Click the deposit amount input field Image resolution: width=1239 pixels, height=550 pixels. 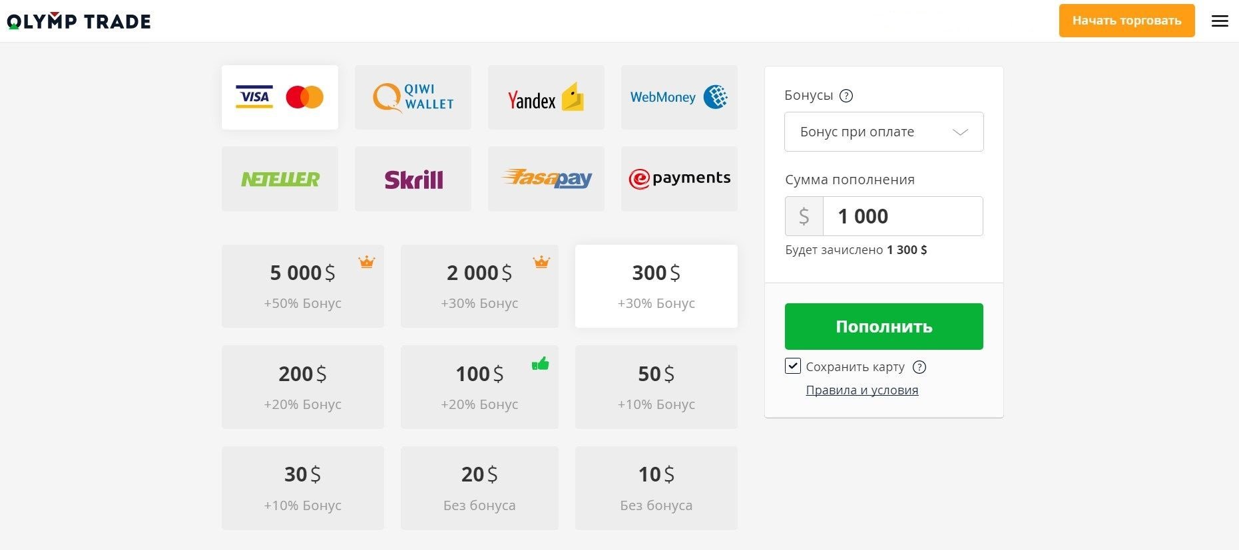(x=903, y=216)
